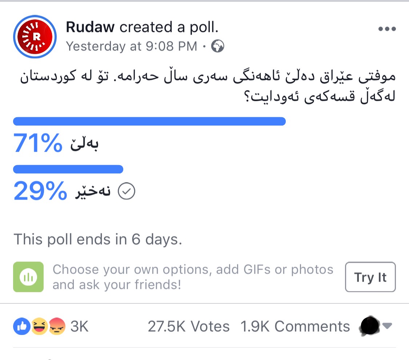This screenshot has width=409, height=360.
Task: View the 3K reactions count
Action: pos(79,326)
